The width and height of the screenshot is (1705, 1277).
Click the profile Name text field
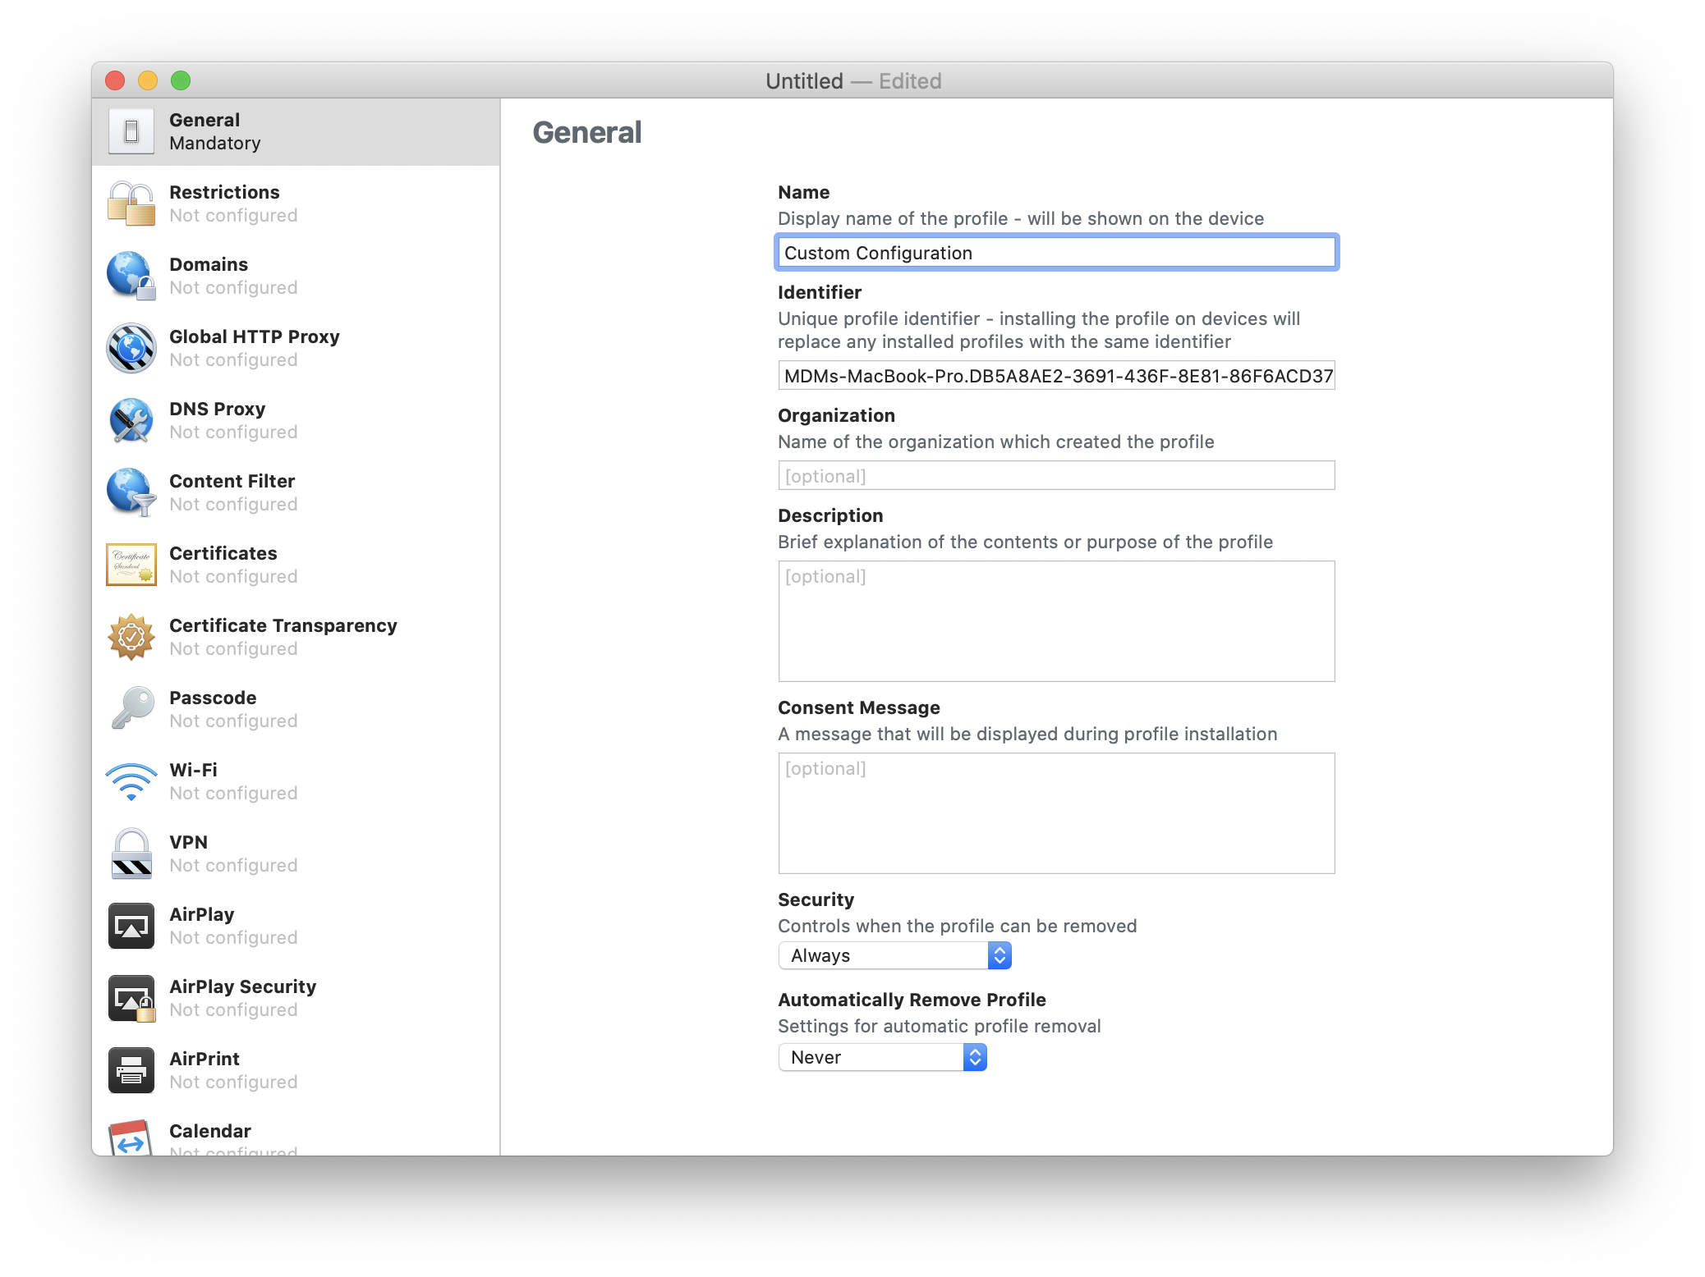pos(1055,253)
